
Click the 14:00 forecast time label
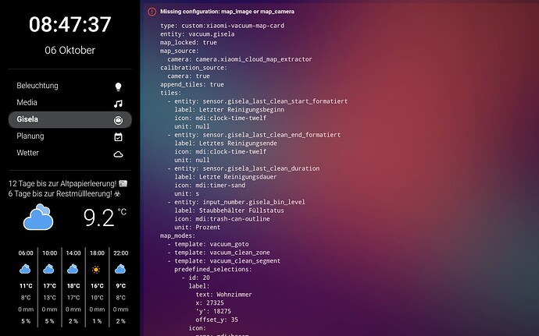pos(73,253)
